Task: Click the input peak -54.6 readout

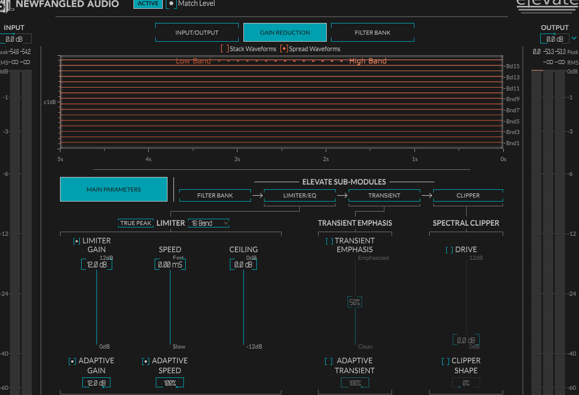Action: click(14, 52)
